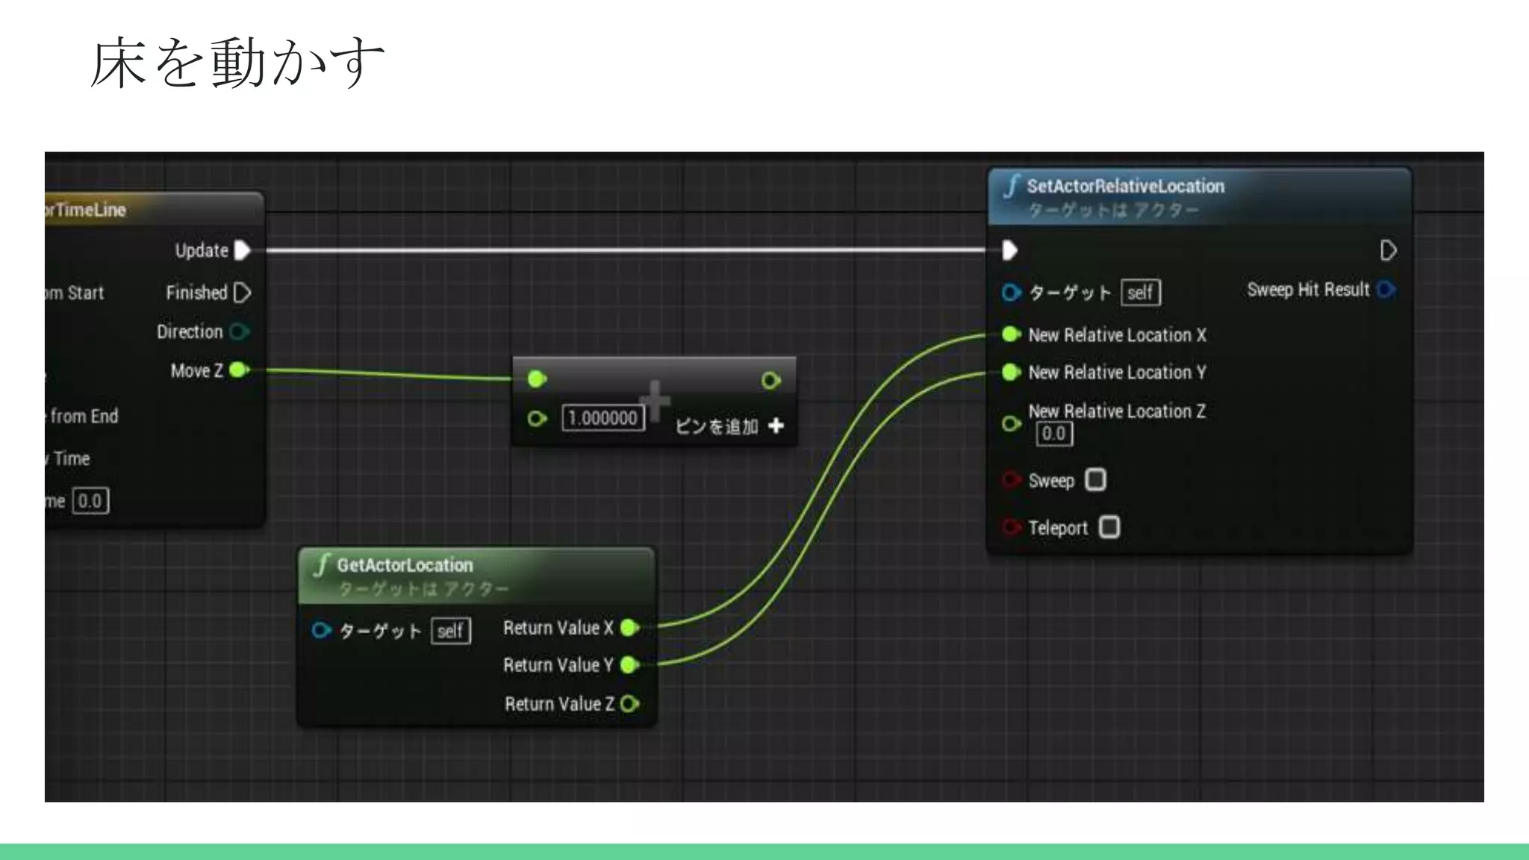Click the Finished execution output pin
Screen dimensions: 1529x860
pyautogui.click(x=243, y=293)
